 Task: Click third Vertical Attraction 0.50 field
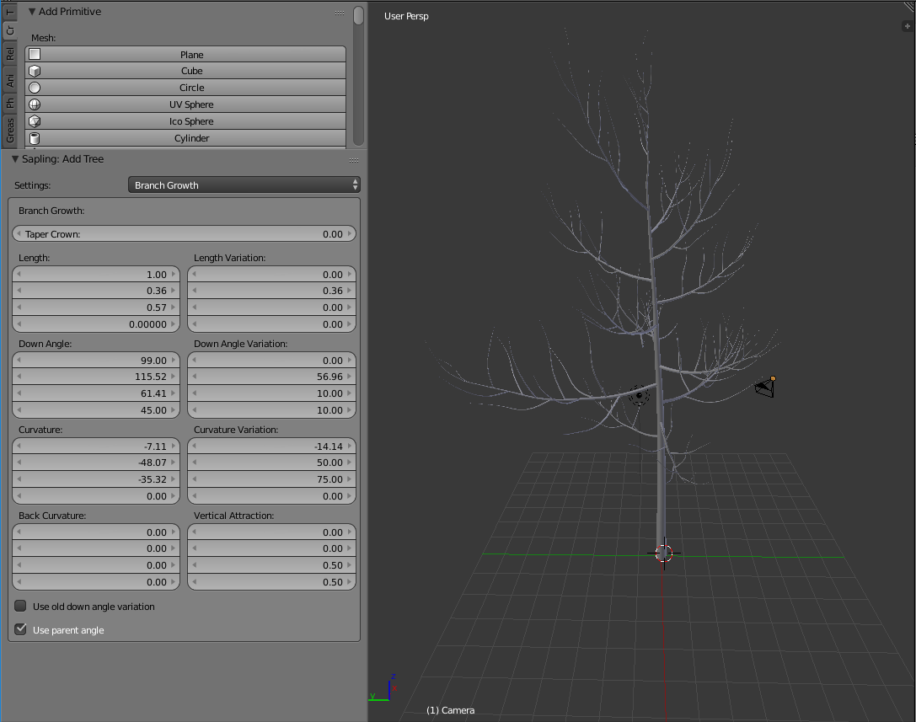point(271,564)
